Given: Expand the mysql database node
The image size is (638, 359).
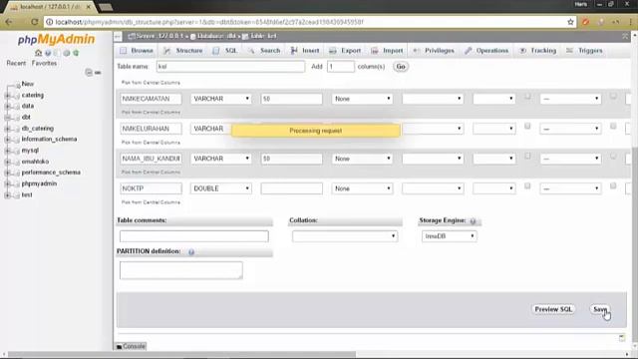Looking at the screenshot, I should pos(7,151).
